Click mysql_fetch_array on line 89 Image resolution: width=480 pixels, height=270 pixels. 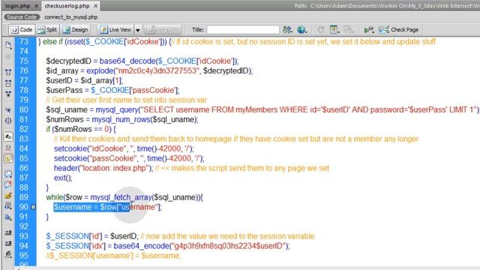click(121, 197)
